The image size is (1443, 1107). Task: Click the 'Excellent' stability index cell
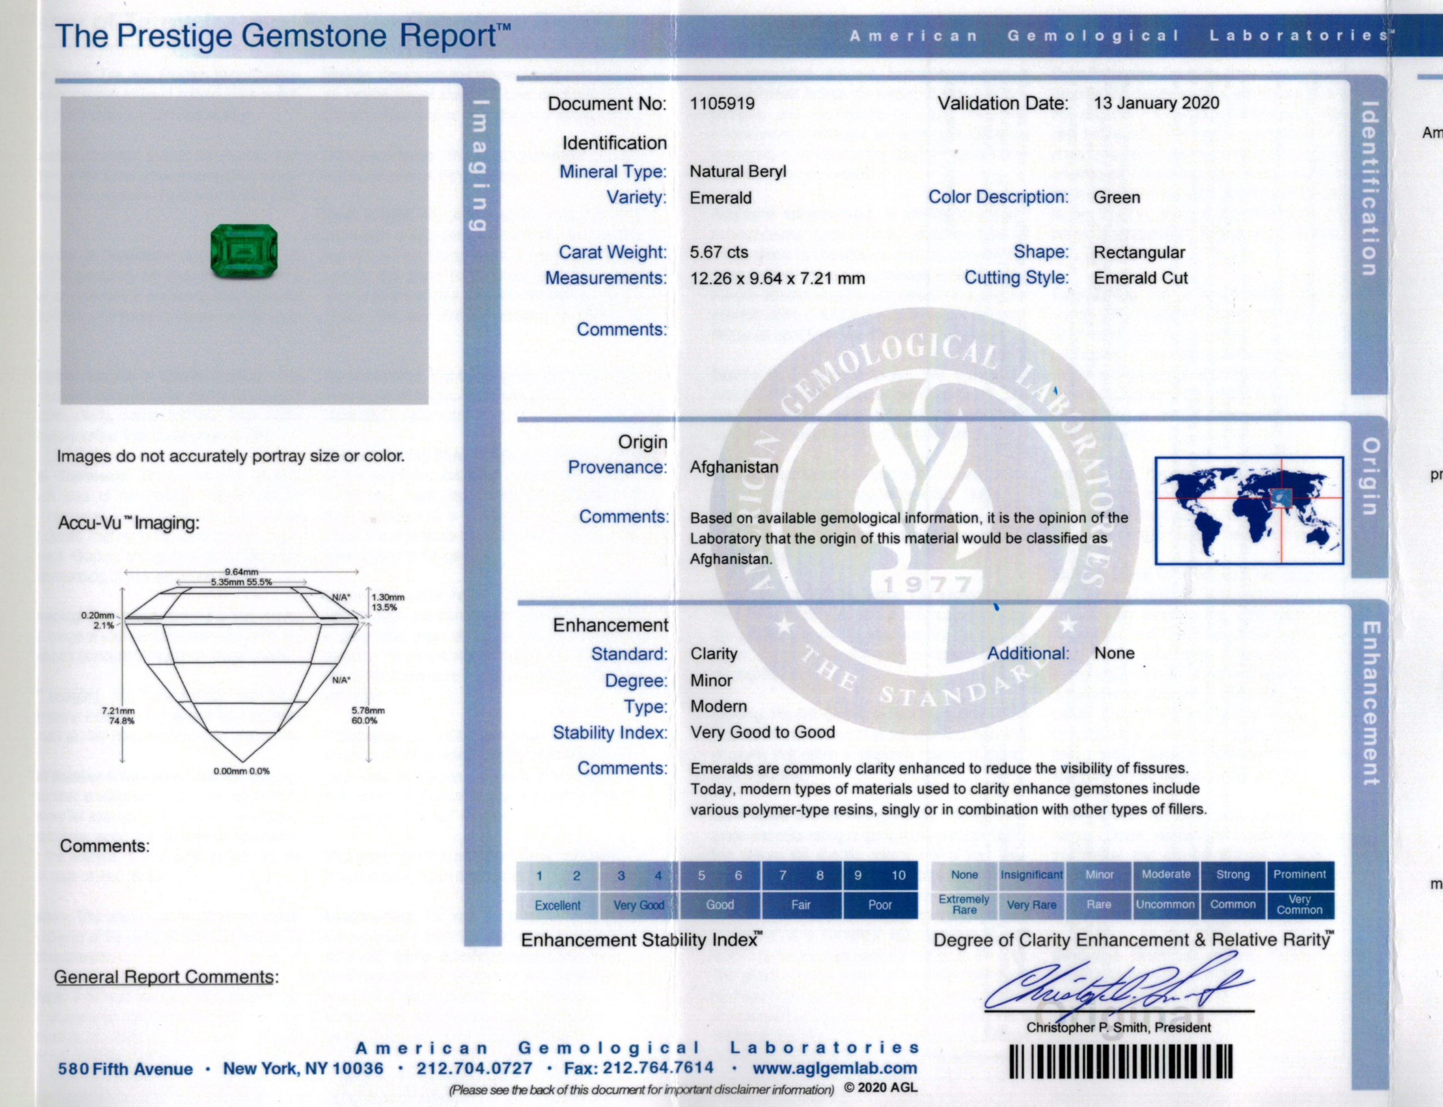pos(557,905)
